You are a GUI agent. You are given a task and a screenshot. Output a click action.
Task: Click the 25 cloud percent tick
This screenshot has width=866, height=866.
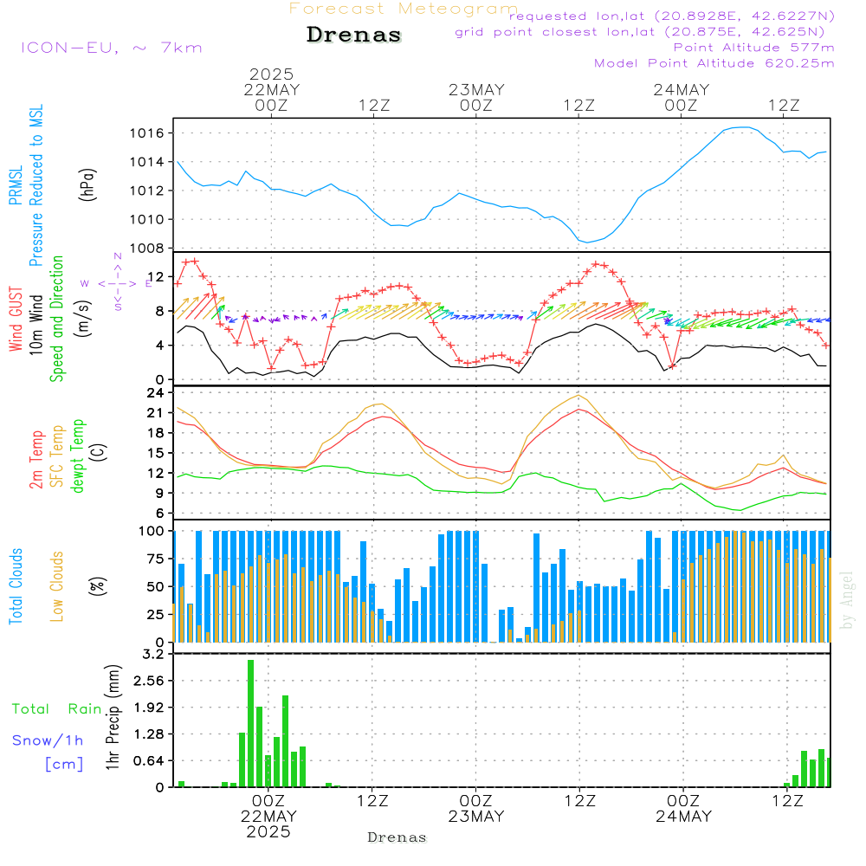[x=155, y=614]
